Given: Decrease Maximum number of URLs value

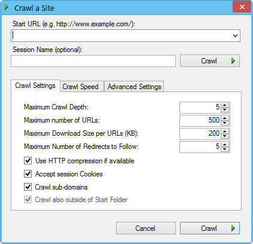Looking at the screenshot, I should click(225, 123).
